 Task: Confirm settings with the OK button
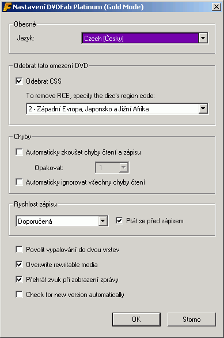tap(136, 319)
